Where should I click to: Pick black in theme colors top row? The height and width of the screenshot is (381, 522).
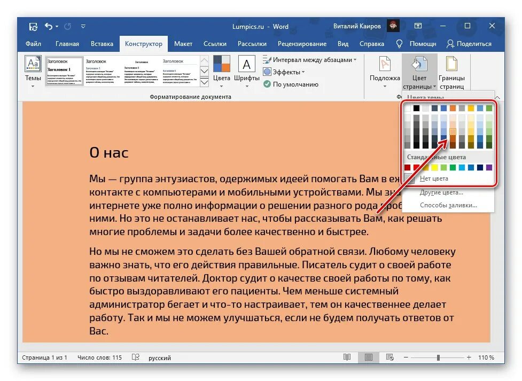(x=416, y=108)
